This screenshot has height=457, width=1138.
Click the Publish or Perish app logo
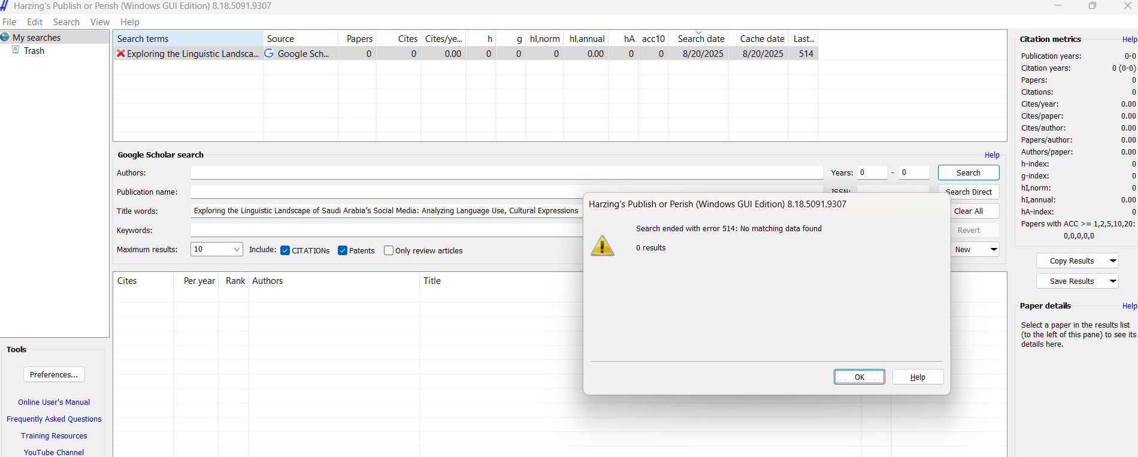click(5, 6)
